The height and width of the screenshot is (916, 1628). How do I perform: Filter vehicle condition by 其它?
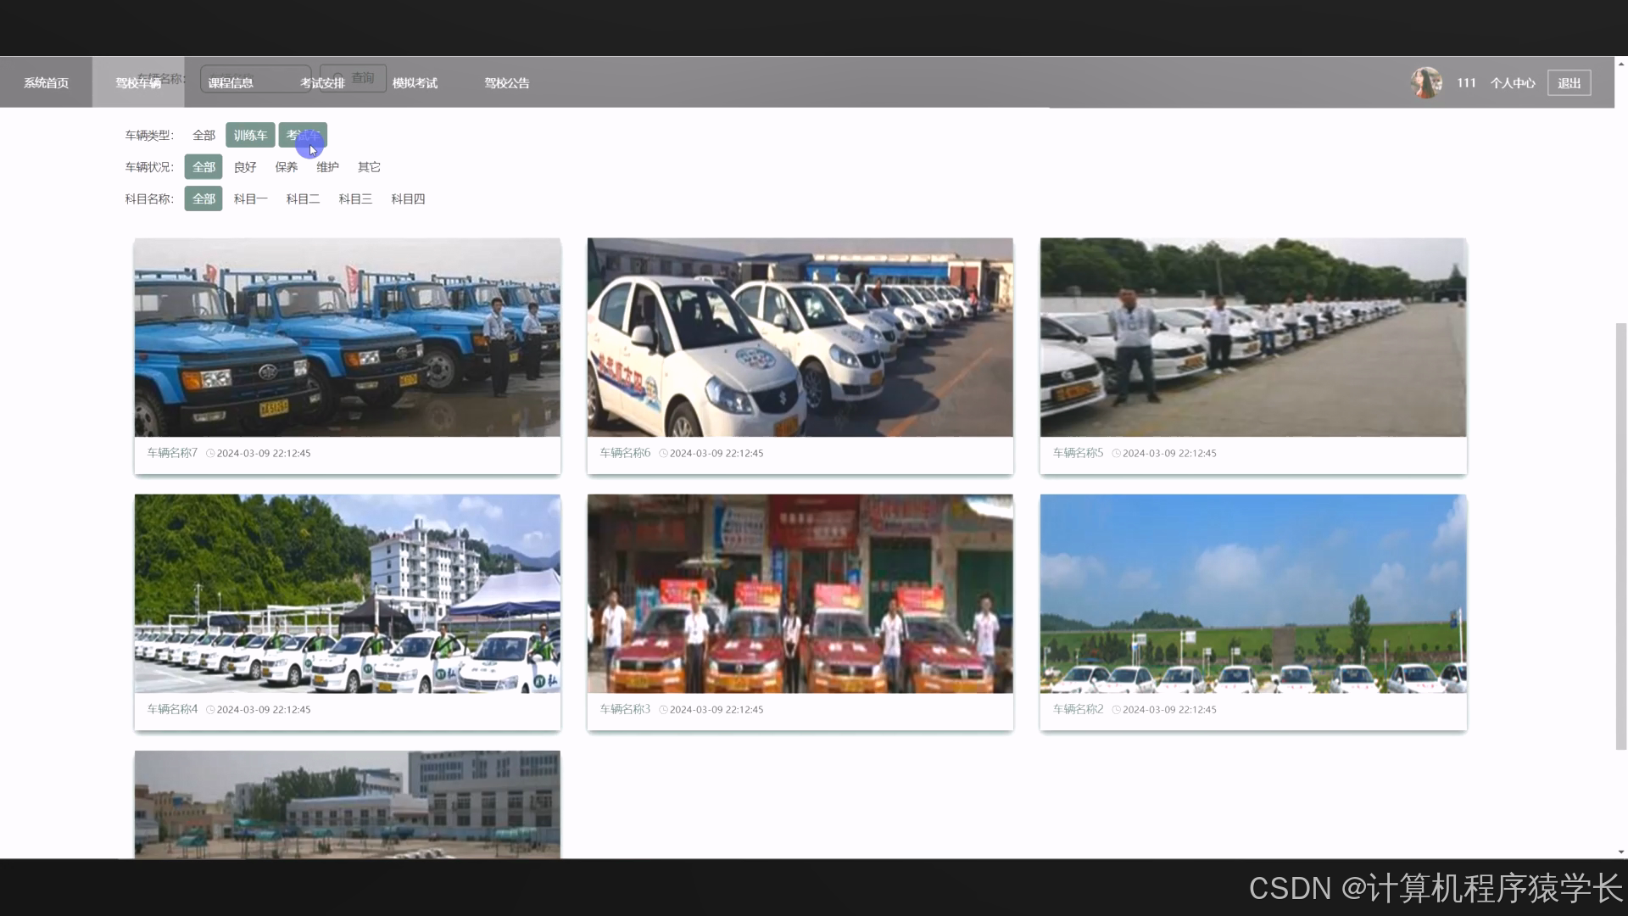369,167
